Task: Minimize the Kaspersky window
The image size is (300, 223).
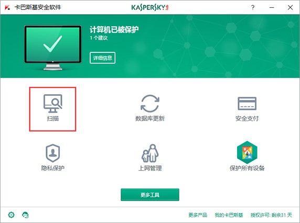Action: (272, 7)
